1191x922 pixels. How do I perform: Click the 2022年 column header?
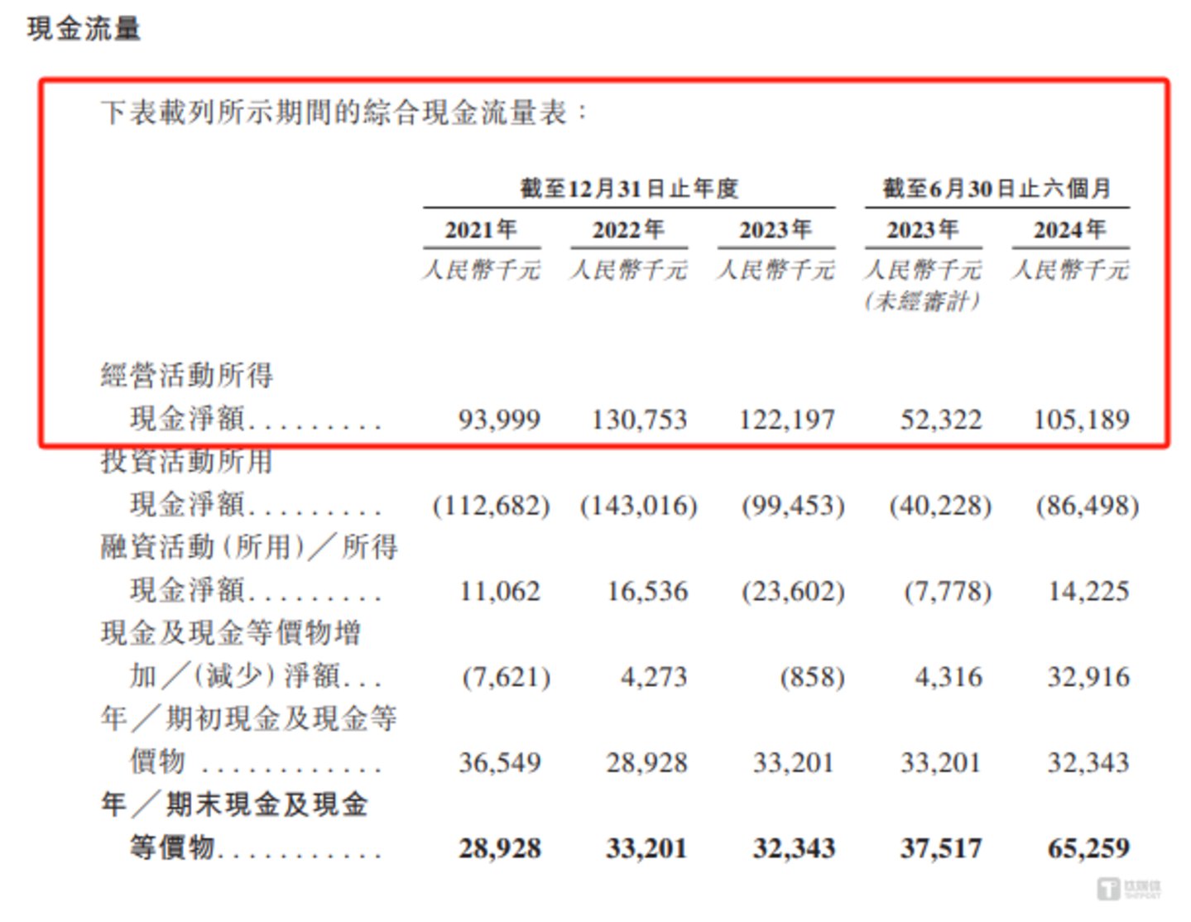coord(628,229)
